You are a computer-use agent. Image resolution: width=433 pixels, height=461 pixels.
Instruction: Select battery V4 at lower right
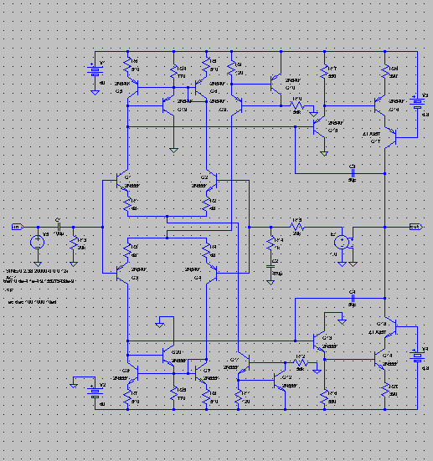417,356
